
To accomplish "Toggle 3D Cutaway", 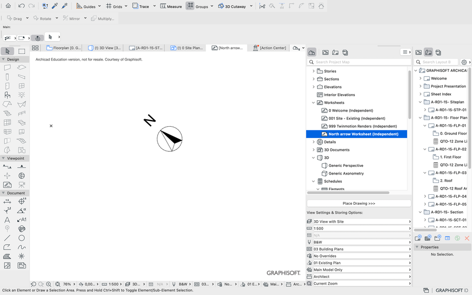I will click(232, 6).
